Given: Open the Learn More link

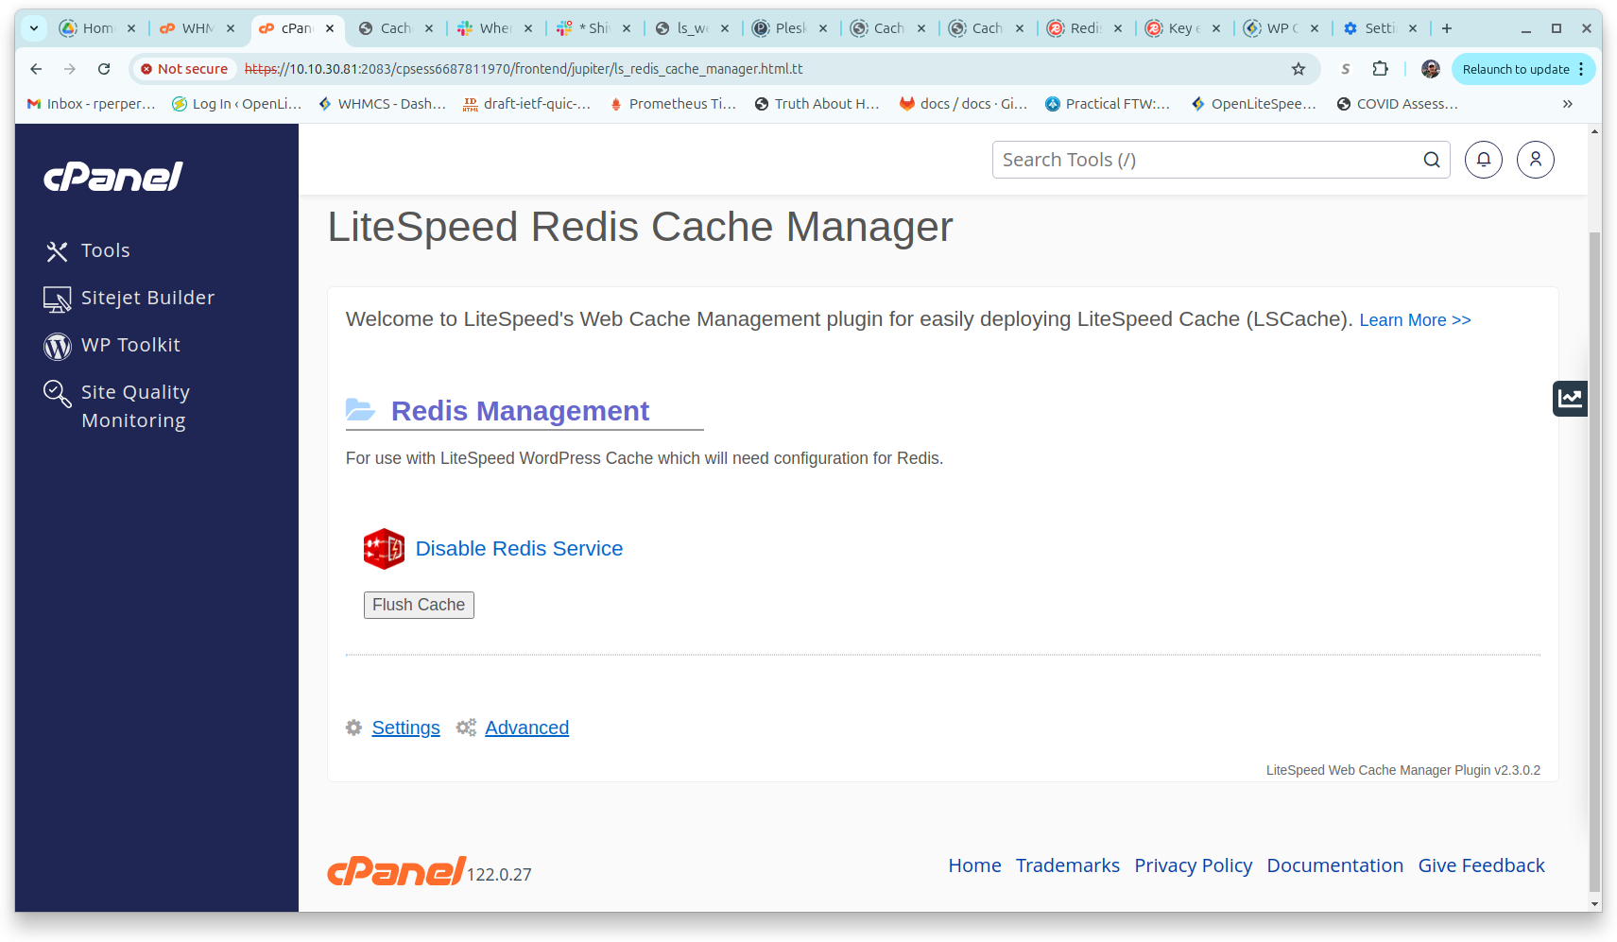Looking at the screenshot, I should [x=1414, y=320].
